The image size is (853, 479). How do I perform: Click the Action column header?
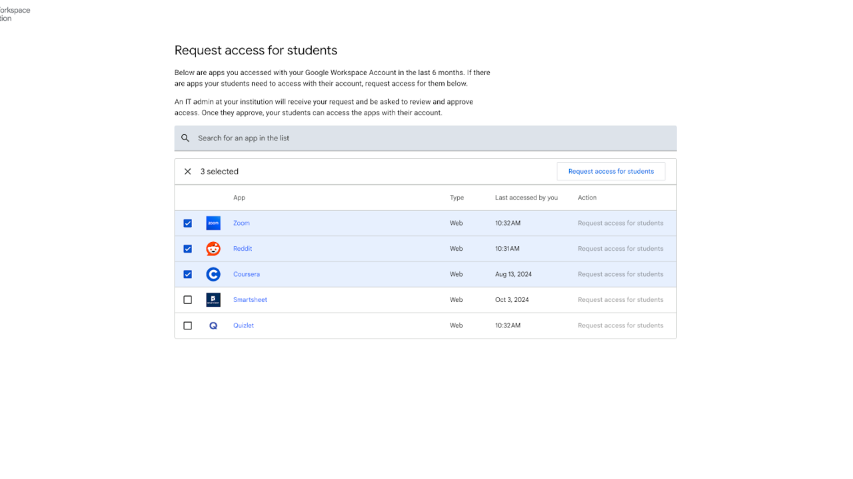point(587,198)
